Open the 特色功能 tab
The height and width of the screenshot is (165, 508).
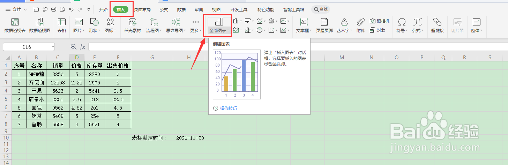tap(266, 10)
